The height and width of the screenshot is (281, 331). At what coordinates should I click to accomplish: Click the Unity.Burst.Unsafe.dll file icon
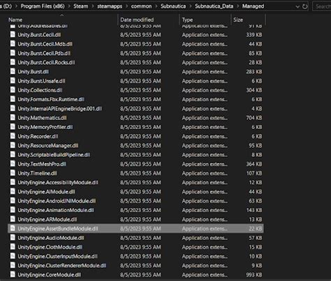[x=13, y=81]
